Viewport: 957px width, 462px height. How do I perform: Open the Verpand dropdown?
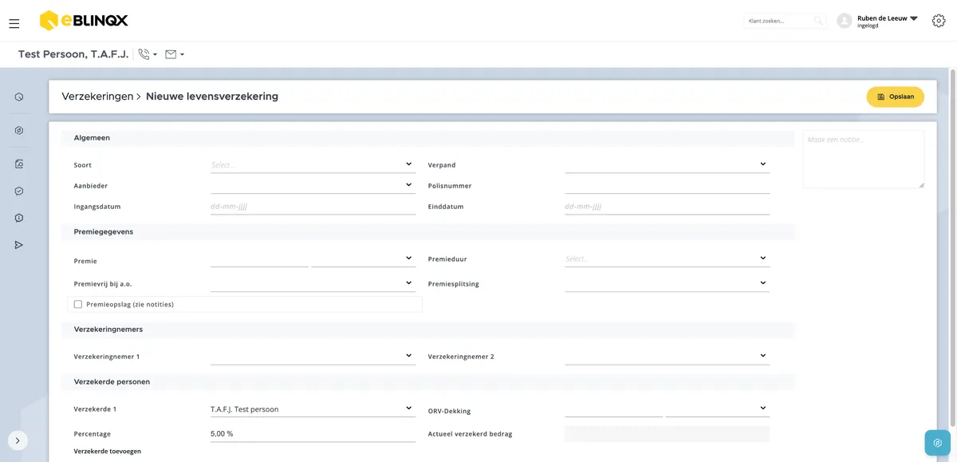(x=667, y=165)
